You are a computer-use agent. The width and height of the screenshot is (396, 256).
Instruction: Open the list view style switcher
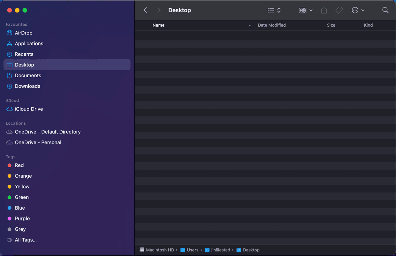274,10
